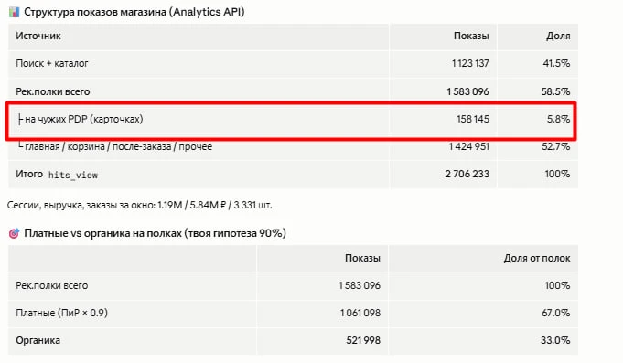
Task: Click the 'на чужих PDP (карточках)' row
Action: [x=293, y=119]
